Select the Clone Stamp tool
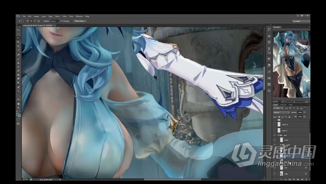 (x=18, y=62)
